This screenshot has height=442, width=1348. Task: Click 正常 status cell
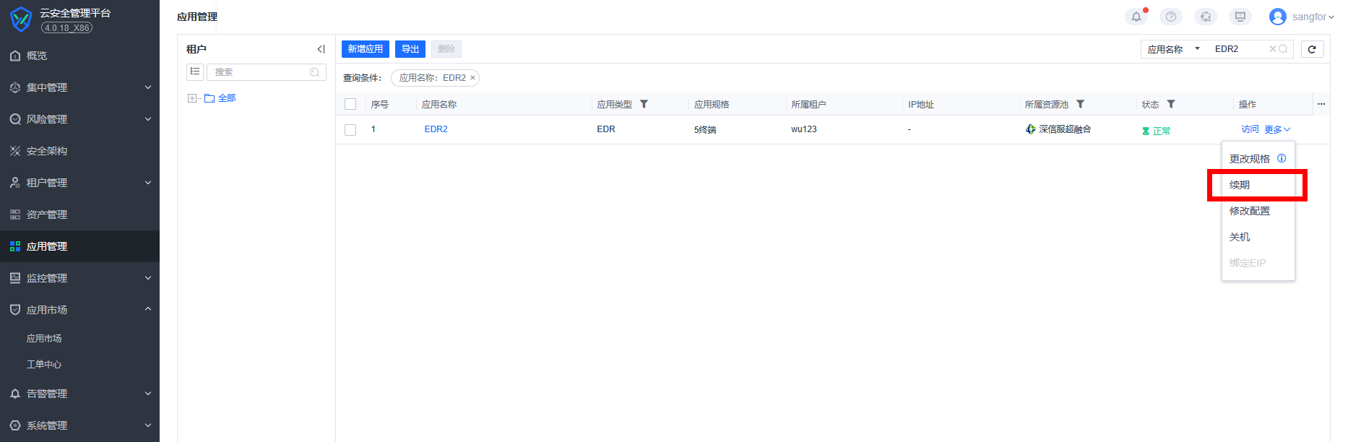[x=1156, y=131]
